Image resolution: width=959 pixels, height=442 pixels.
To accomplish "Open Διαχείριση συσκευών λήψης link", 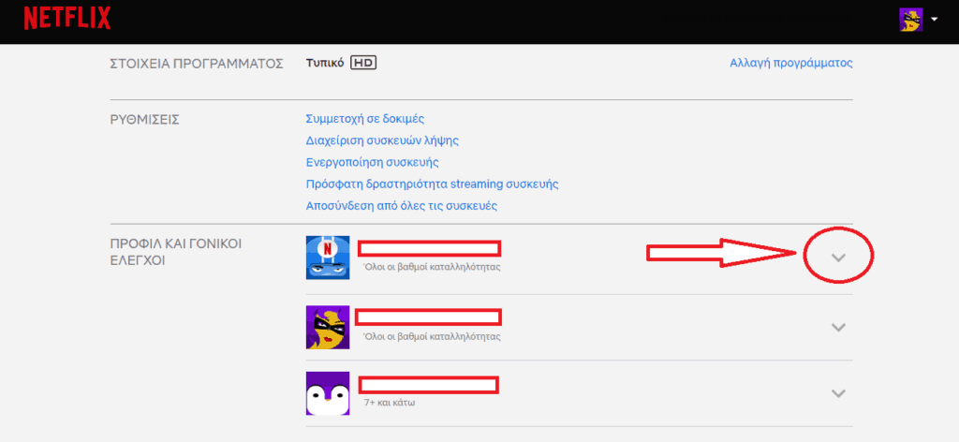I will pos(382,140).
